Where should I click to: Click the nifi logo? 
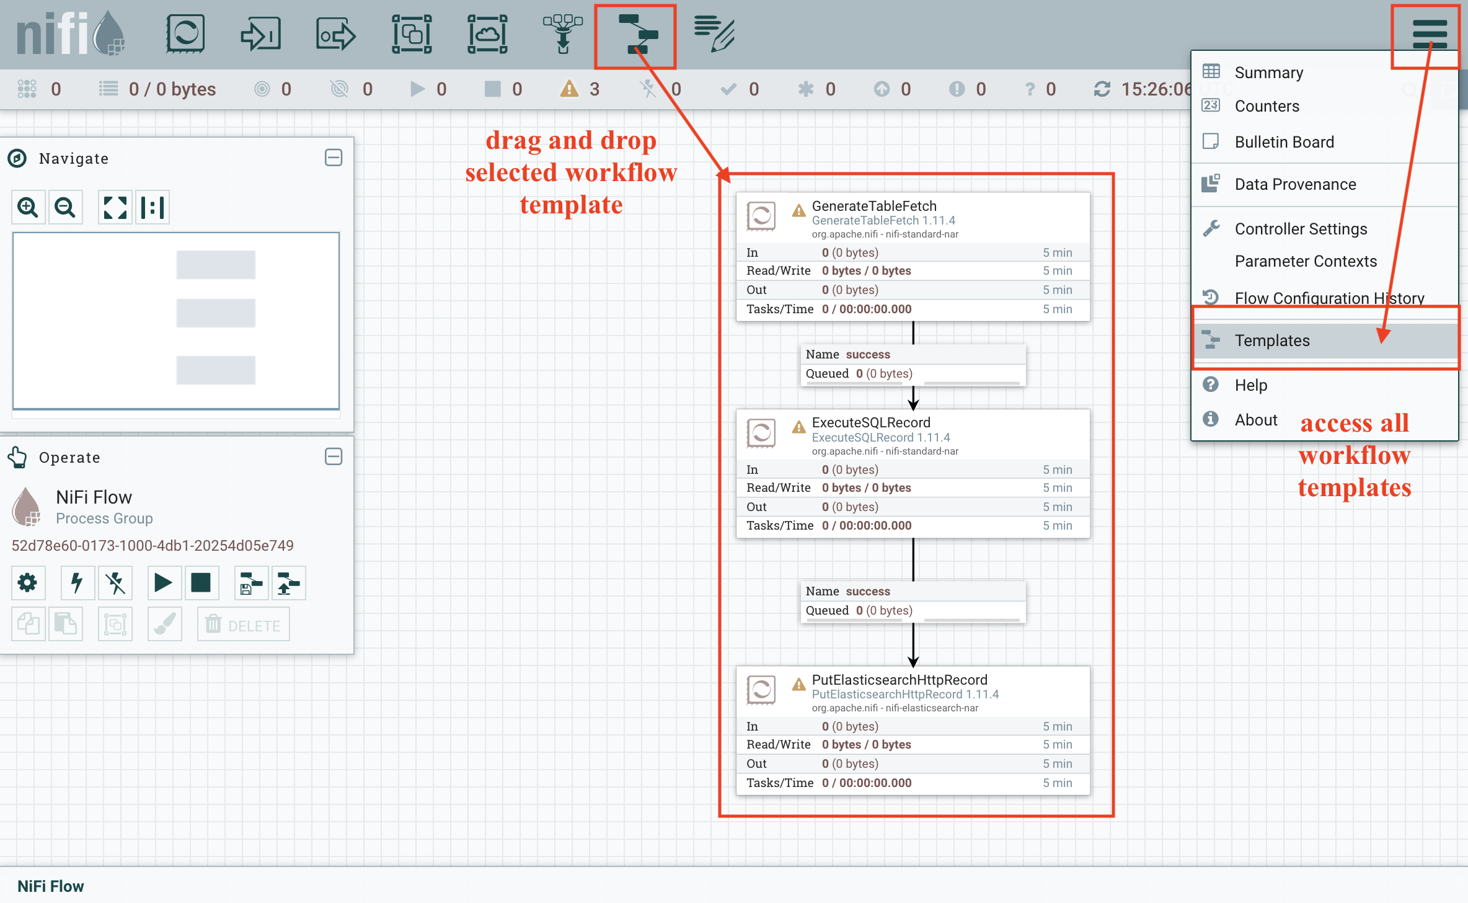(71, 34)
